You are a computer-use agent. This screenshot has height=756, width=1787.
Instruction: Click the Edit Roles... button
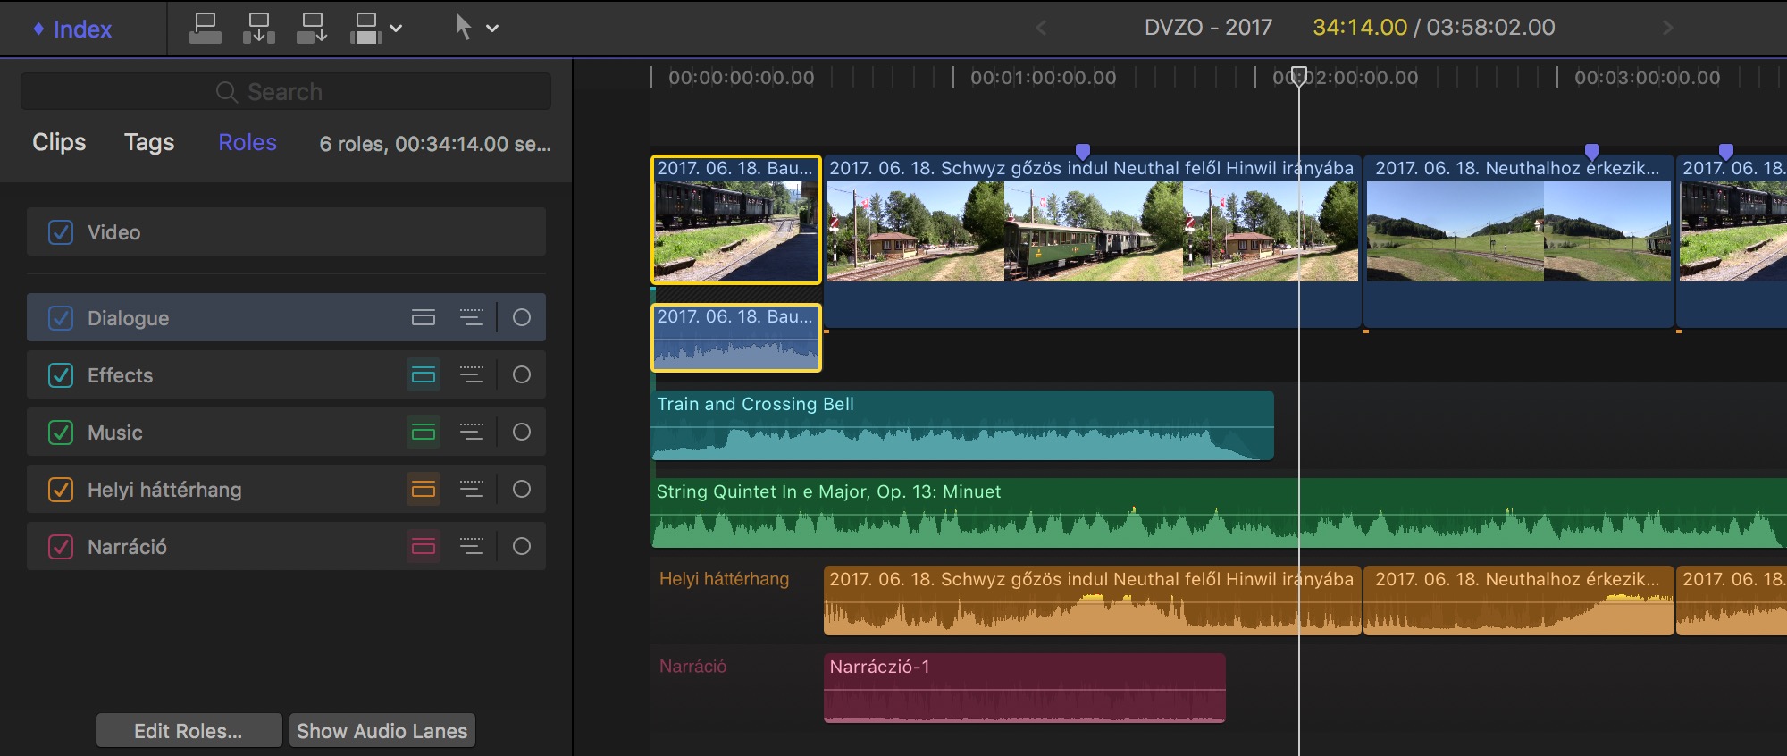tap(189, 731)
